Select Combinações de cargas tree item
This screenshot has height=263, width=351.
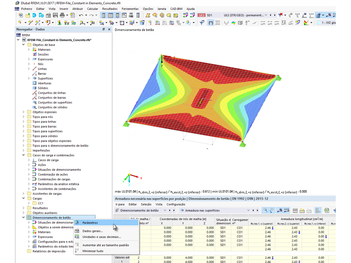point(54,179)
